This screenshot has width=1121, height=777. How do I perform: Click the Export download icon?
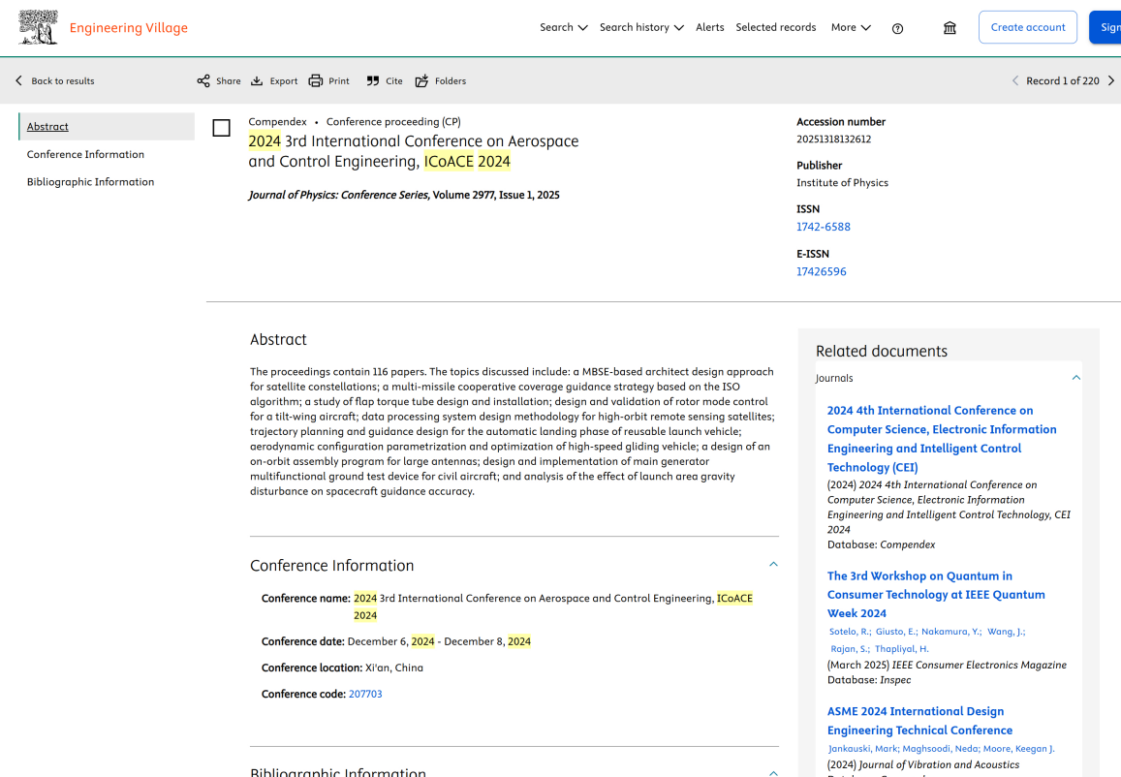(257, 80)
